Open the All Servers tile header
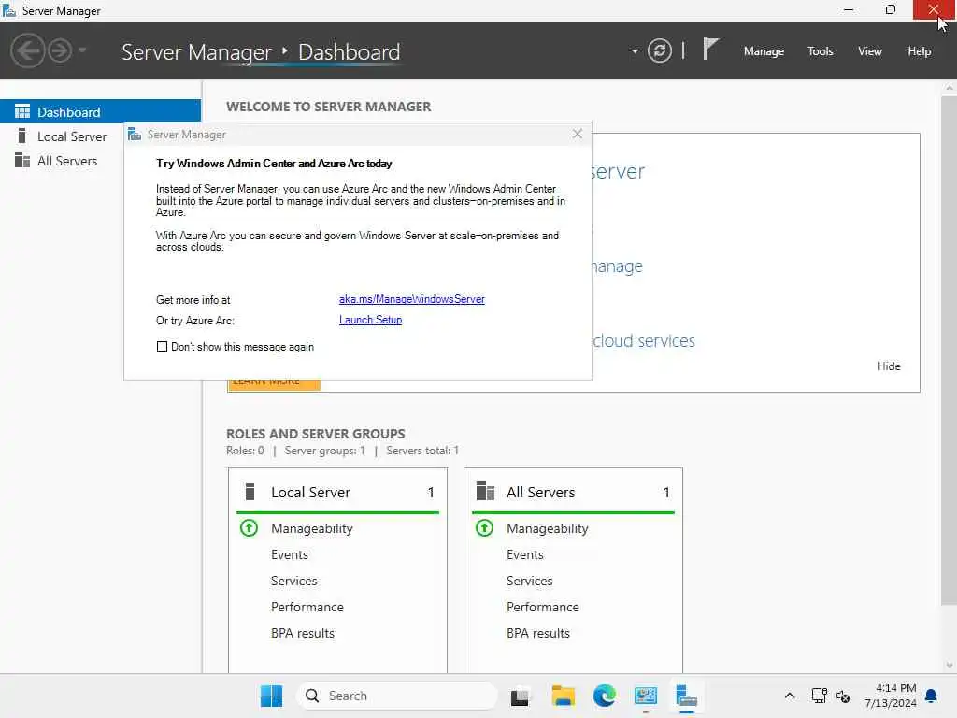This screenshot has width=957, height=718. tap(573, 492)
